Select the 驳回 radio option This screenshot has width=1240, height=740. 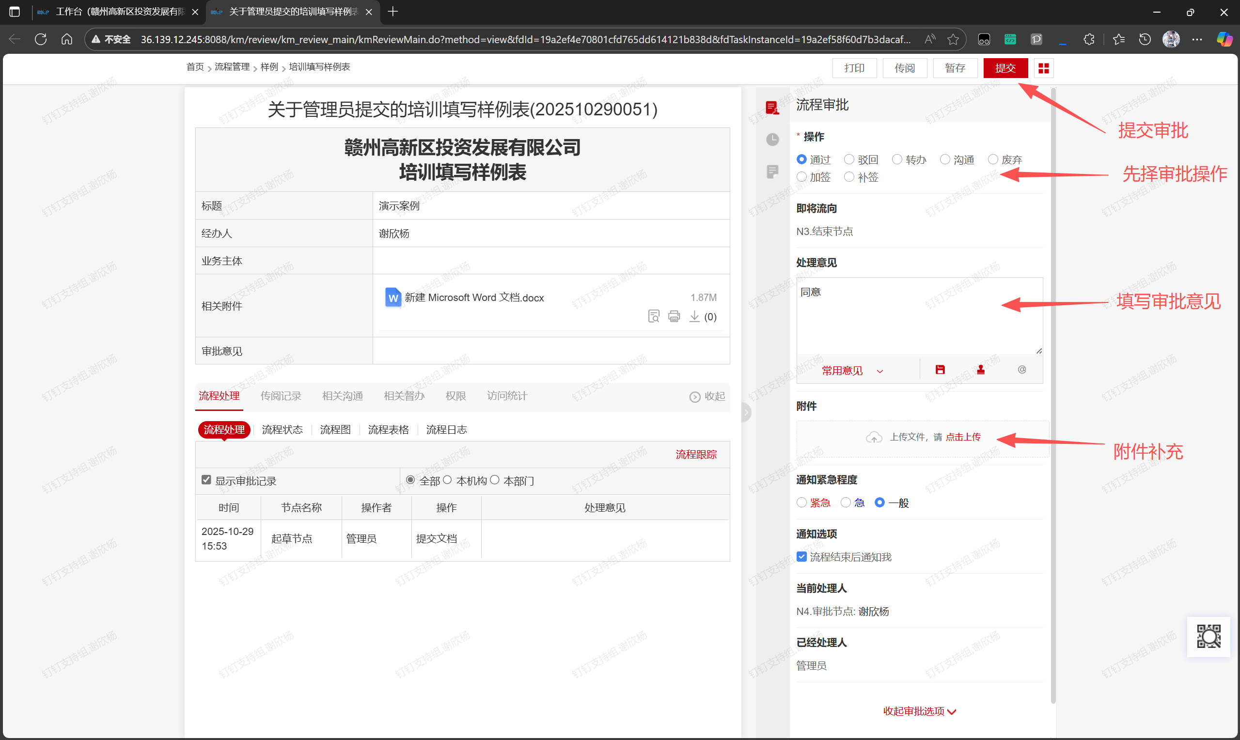849,159
